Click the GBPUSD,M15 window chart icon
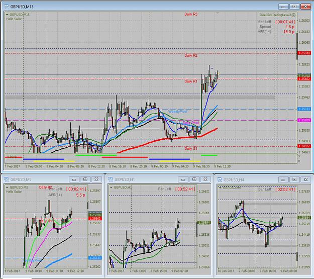Viewport: 314px width, 279px height. tap(7, 7)
